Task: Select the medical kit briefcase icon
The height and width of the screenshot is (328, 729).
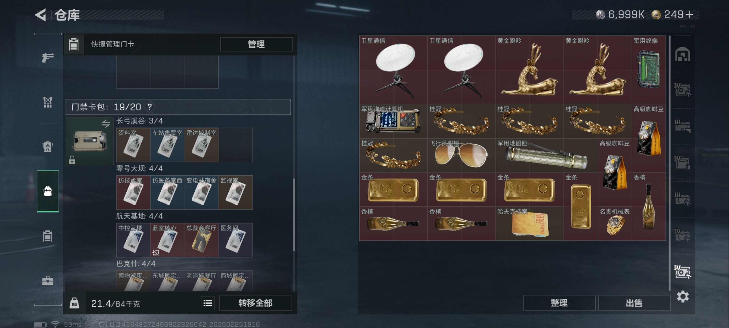Action: (x=48, y=280)
